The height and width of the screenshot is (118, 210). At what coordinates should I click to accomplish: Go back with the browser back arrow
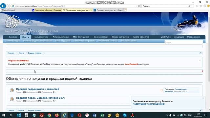click(3, 6)
